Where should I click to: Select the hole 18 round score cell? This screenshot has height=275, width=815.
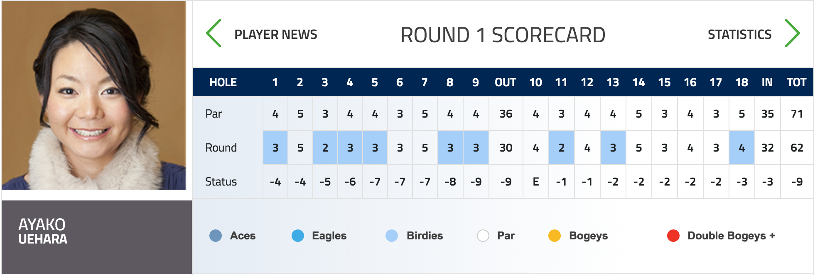[x=742, y=147]
